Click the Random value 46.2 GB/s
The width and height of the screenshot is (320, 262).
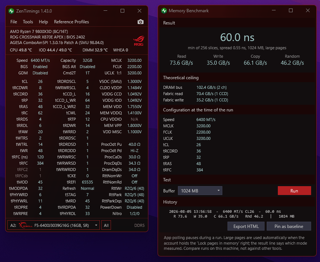tap(292, 63)
